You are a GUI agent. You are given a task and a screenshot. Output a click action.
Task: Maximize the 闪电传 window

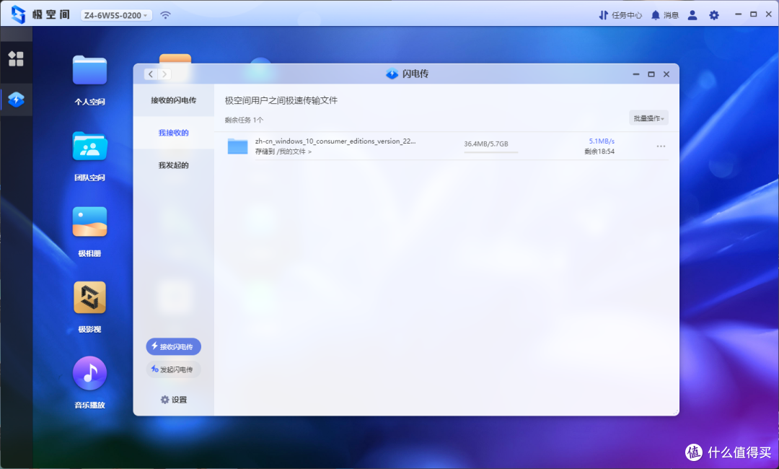pos(651,74)
